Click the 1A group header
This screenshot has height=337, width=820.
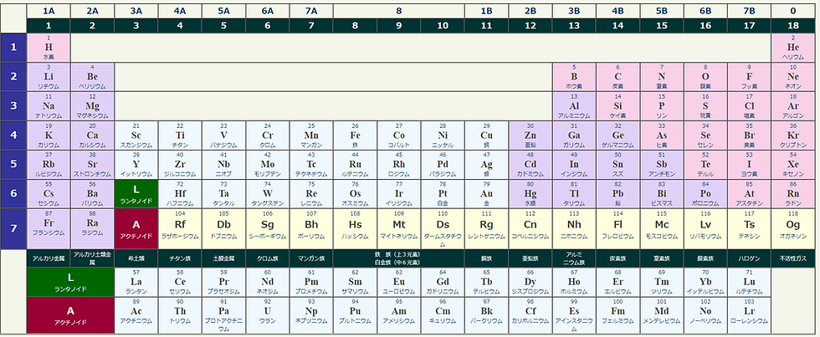pyautogui.click(x=49, y=11)
